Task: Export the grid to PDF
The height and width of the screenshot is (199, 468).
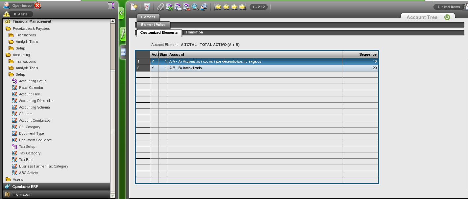Action: [x=186, y=7]
